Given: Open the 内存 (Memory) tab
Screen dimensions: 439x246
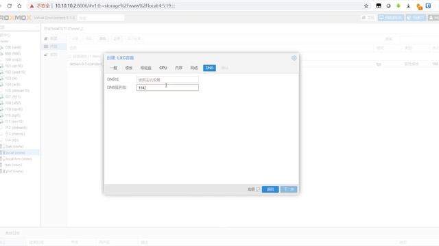Looking at the screenshot, I should [x=178, y=68].
